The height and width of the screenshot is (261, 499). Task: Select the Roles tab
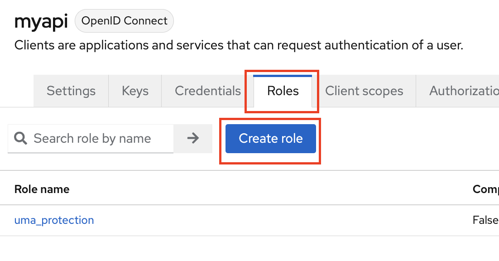(x=283, y=91)
